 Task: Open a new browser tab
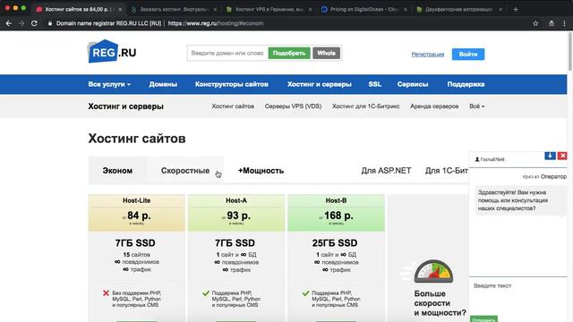point(516,10)
